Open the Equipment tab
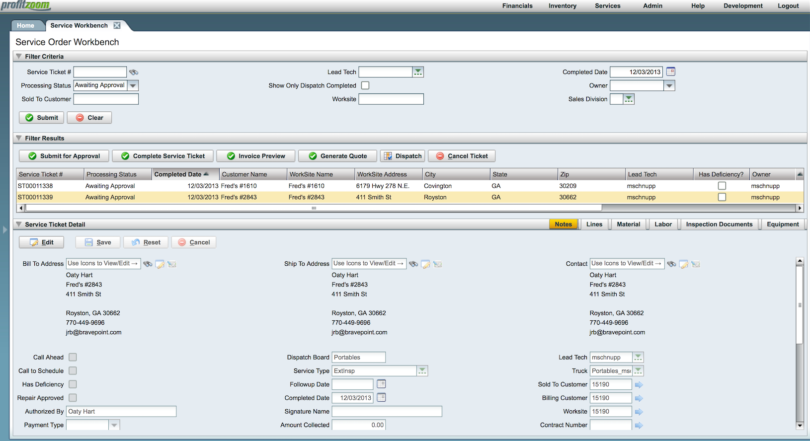Screen dimensions: 810x441 pos(783,224)
